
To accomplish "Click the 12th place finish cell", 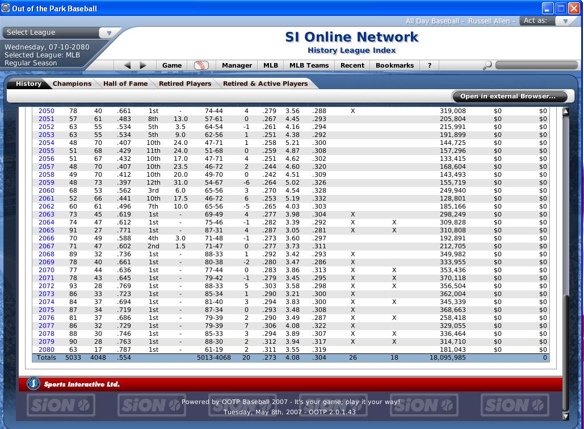I will click(153, 182).
